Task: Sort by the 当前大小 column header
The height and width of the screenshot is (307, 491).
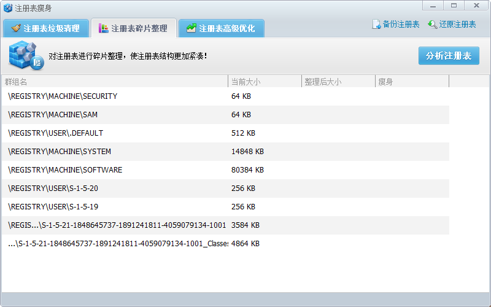Action: tap(265, 82)
